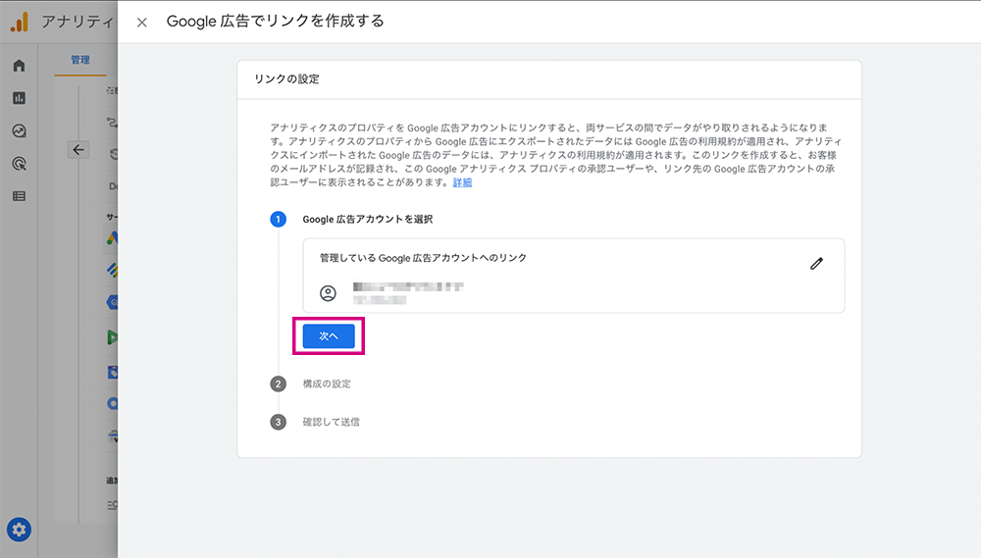Screen dimensions: 981x559
Task: Open Reports bar chart icon in sidebar
Action: 19,98
